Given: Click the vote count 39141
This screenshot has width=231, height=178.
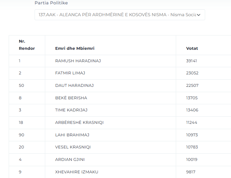Looking at the screenshot, I should [x=191, y=61].
